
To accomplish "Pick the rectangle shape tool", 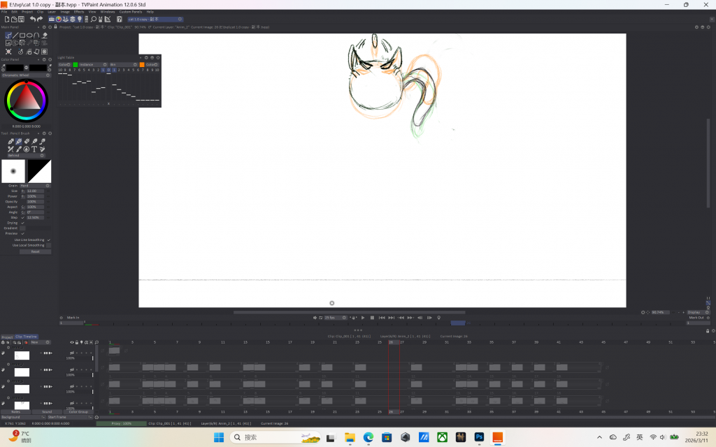I will 22,35.
